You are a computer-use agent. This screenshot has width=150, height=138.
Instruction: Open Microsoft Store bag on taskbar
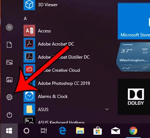pyautogui.click(x=98, y=131)
